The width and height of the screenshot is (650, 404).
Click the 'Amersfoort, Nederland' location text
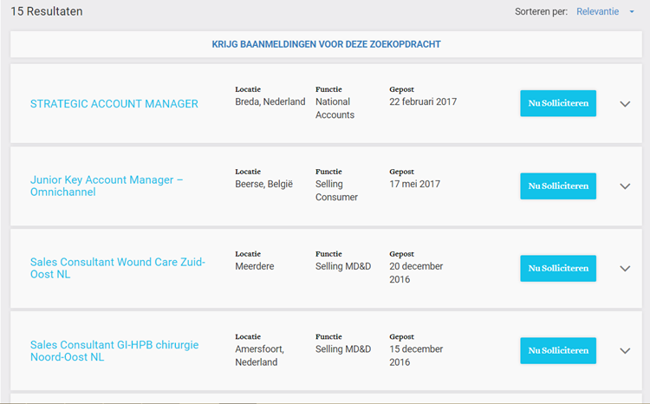click(259, 355)
